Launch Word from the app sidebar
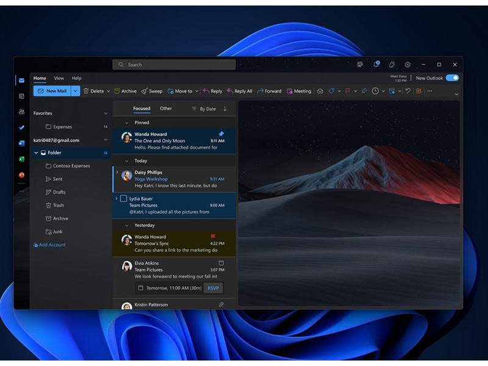The width and height of the screenshot is (488, 366). pyautogui.click(x=21, y=143)
